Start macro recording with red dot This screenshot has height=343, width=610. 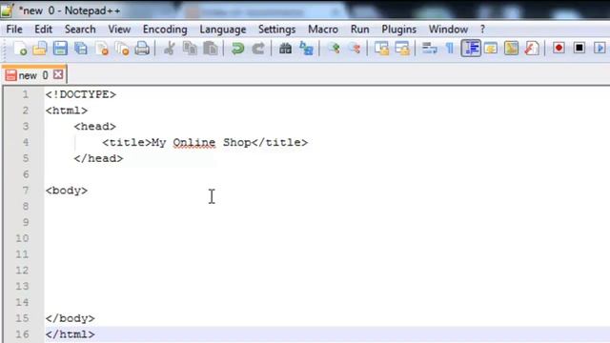559,48
